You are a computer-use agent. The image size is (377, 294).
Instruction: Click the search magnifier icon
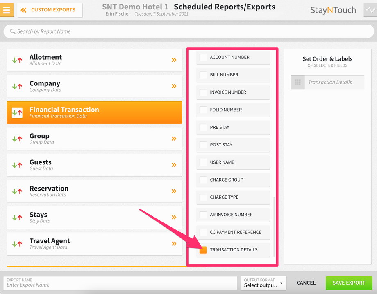(13, 31)
